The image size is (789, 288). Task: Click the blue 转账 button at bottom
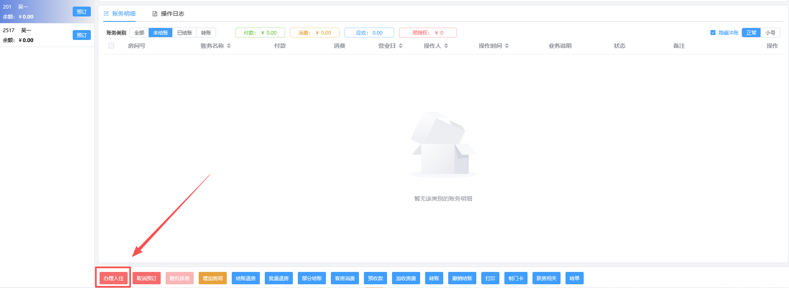(434, 278)
